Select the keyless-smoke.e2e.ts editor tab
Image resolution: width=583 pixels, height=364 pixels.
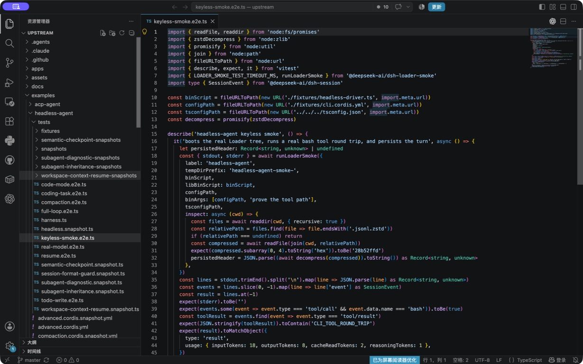point(180,21)
